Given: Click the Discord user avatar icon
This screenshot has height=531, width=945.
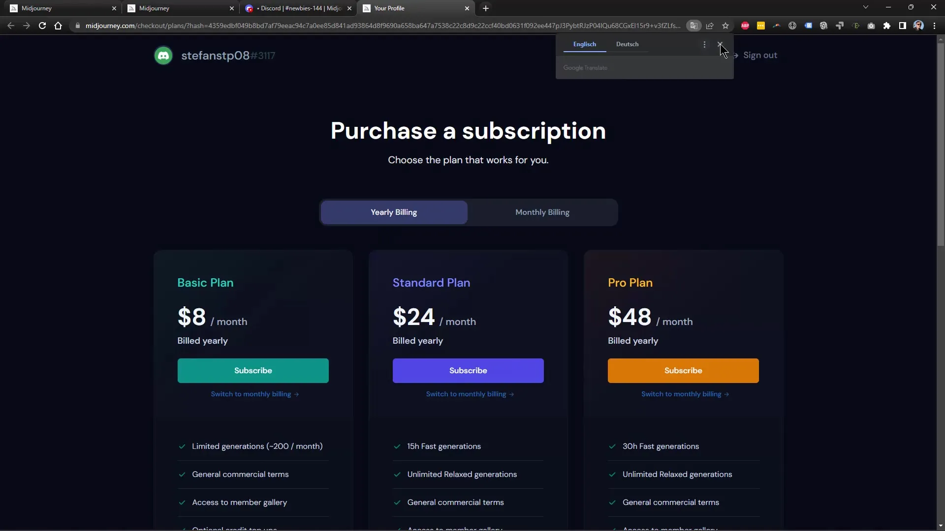Looking at the screenshot, I should (x=163, y=55).
